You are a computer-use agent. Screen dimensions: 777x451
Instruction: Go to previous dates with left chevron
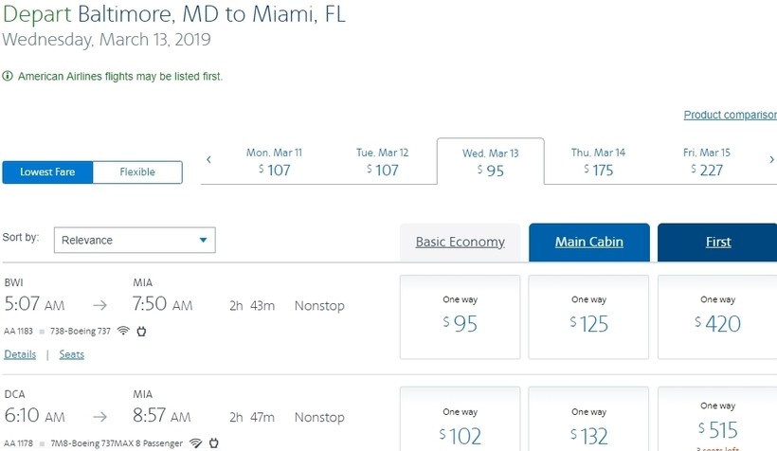pyautogui.click(x=208, y=160)
